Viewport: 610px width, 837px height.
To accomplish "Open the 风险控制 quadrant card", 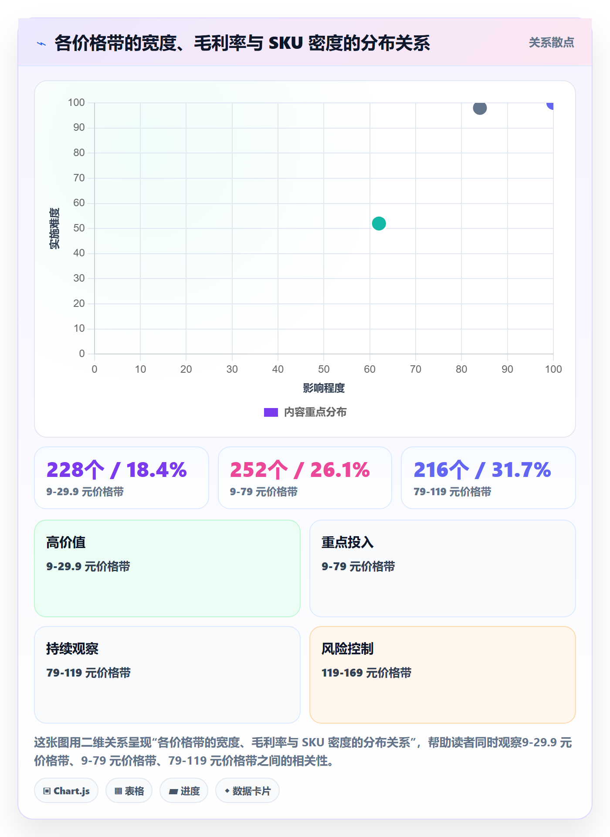I will tap(443, 675).
